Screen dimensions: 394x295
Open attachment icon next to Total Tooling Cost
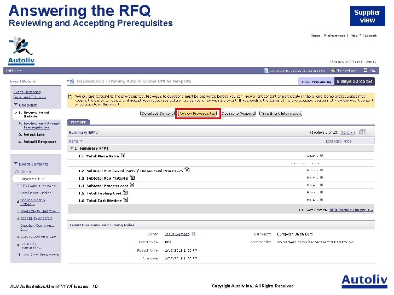pos(125,192)
